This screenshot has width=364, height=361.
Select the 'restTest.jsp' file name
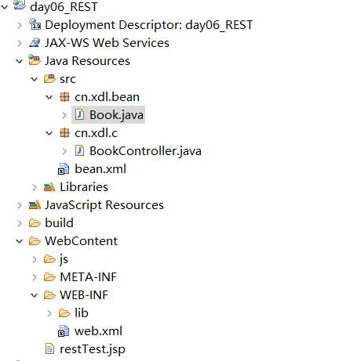(93, 349)
